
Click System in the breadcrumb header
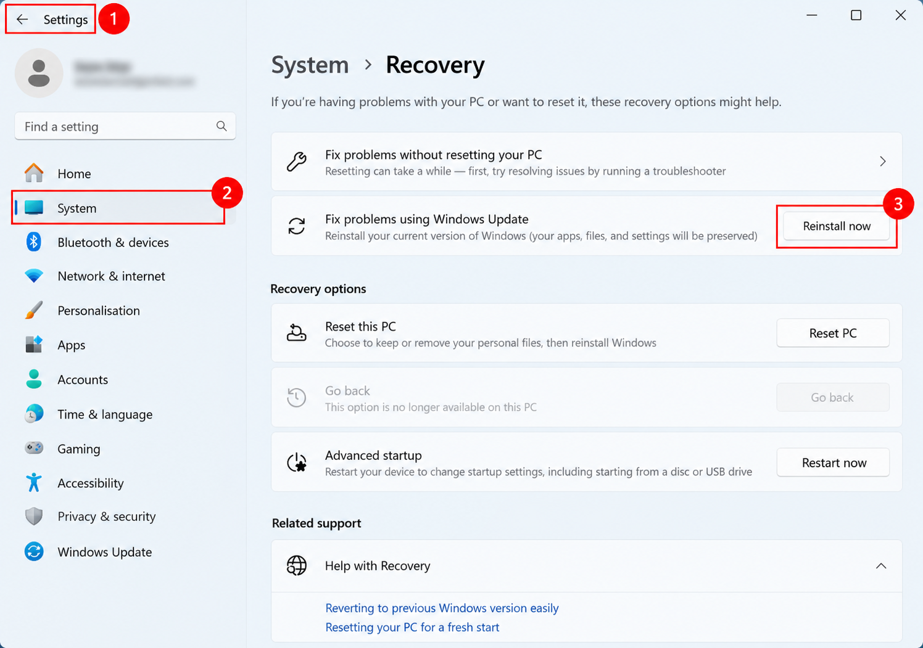click(310, 65)
